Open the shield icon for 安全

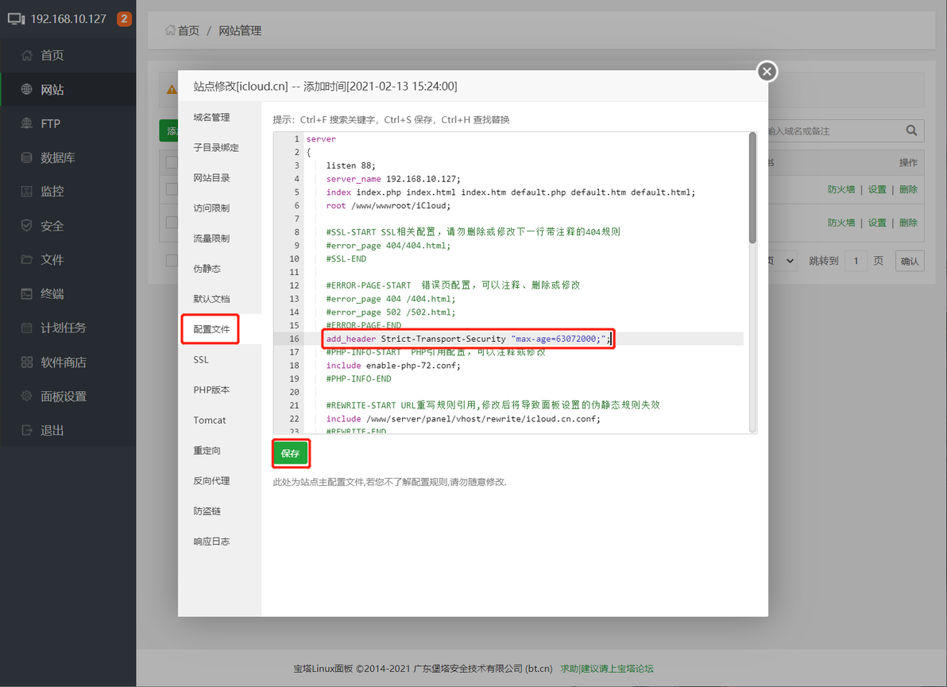pyautogui.click(x=26, y=225)
